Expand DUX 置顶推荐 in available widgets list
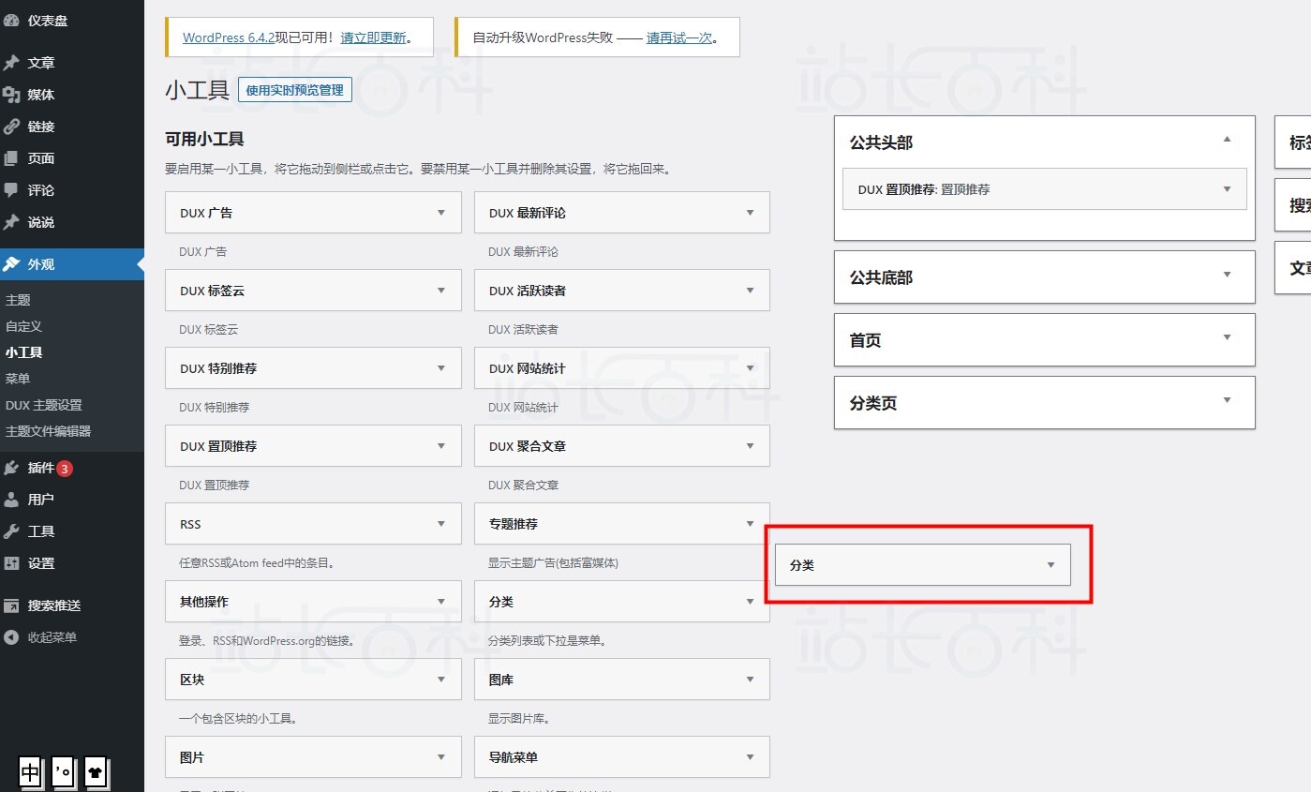 pyautogui.click(x=441, y=446)
